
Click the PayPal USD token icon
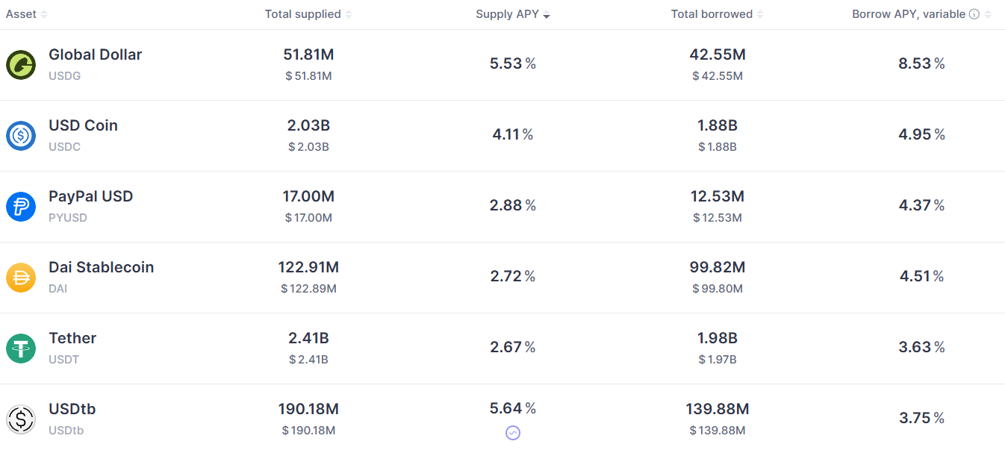pos(21,207)
